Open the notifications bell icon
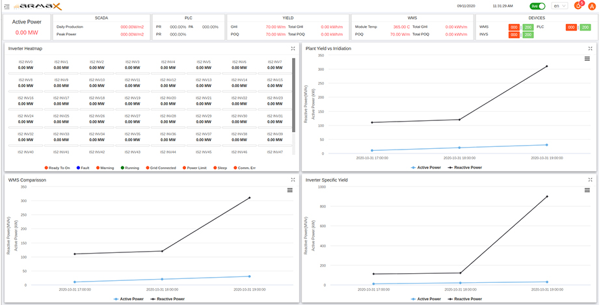601x305 pixels. [577, 6]
